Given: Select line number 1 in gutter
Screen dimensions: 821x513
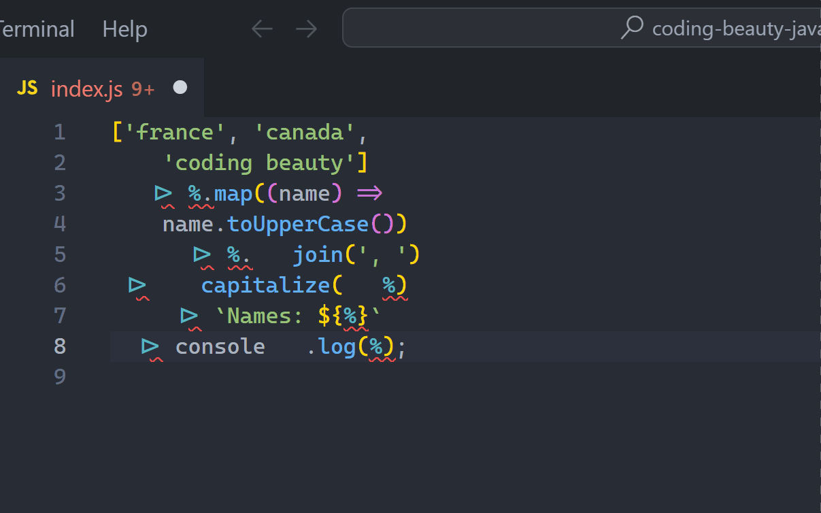Looking at the screenshot, I should click(60, 132).
